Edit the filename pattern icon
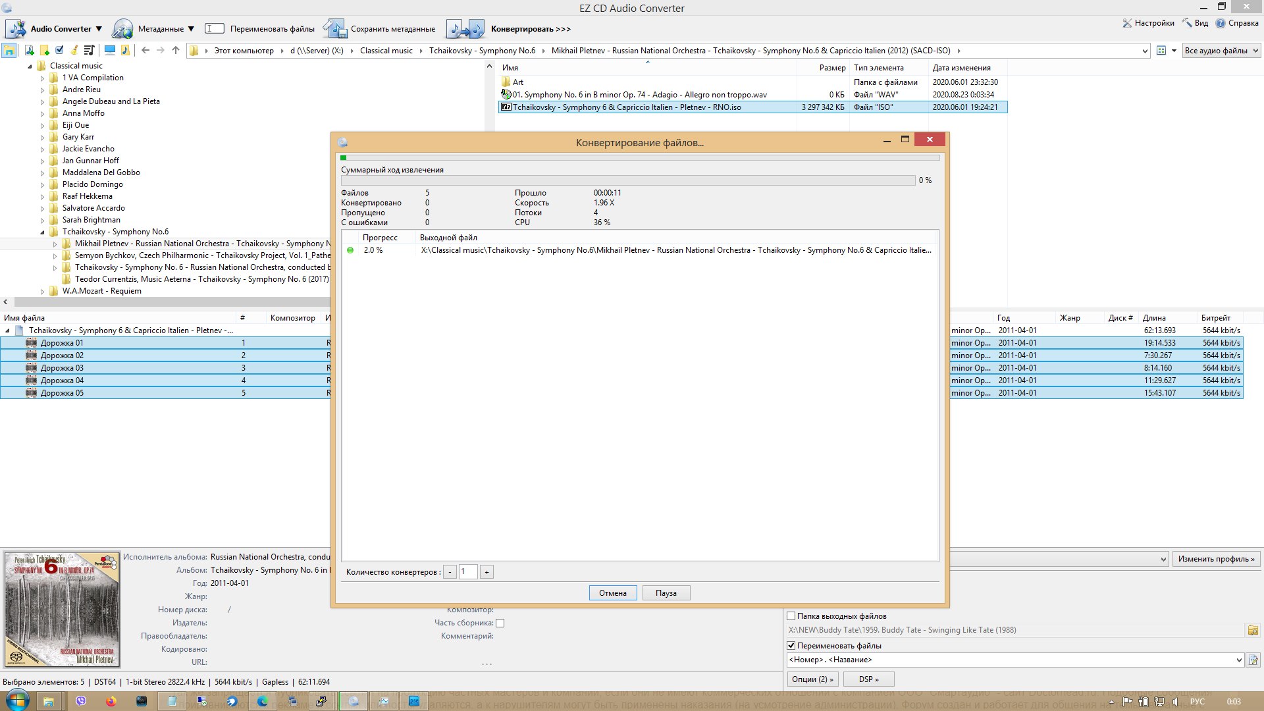 [x=1253, y=660]
